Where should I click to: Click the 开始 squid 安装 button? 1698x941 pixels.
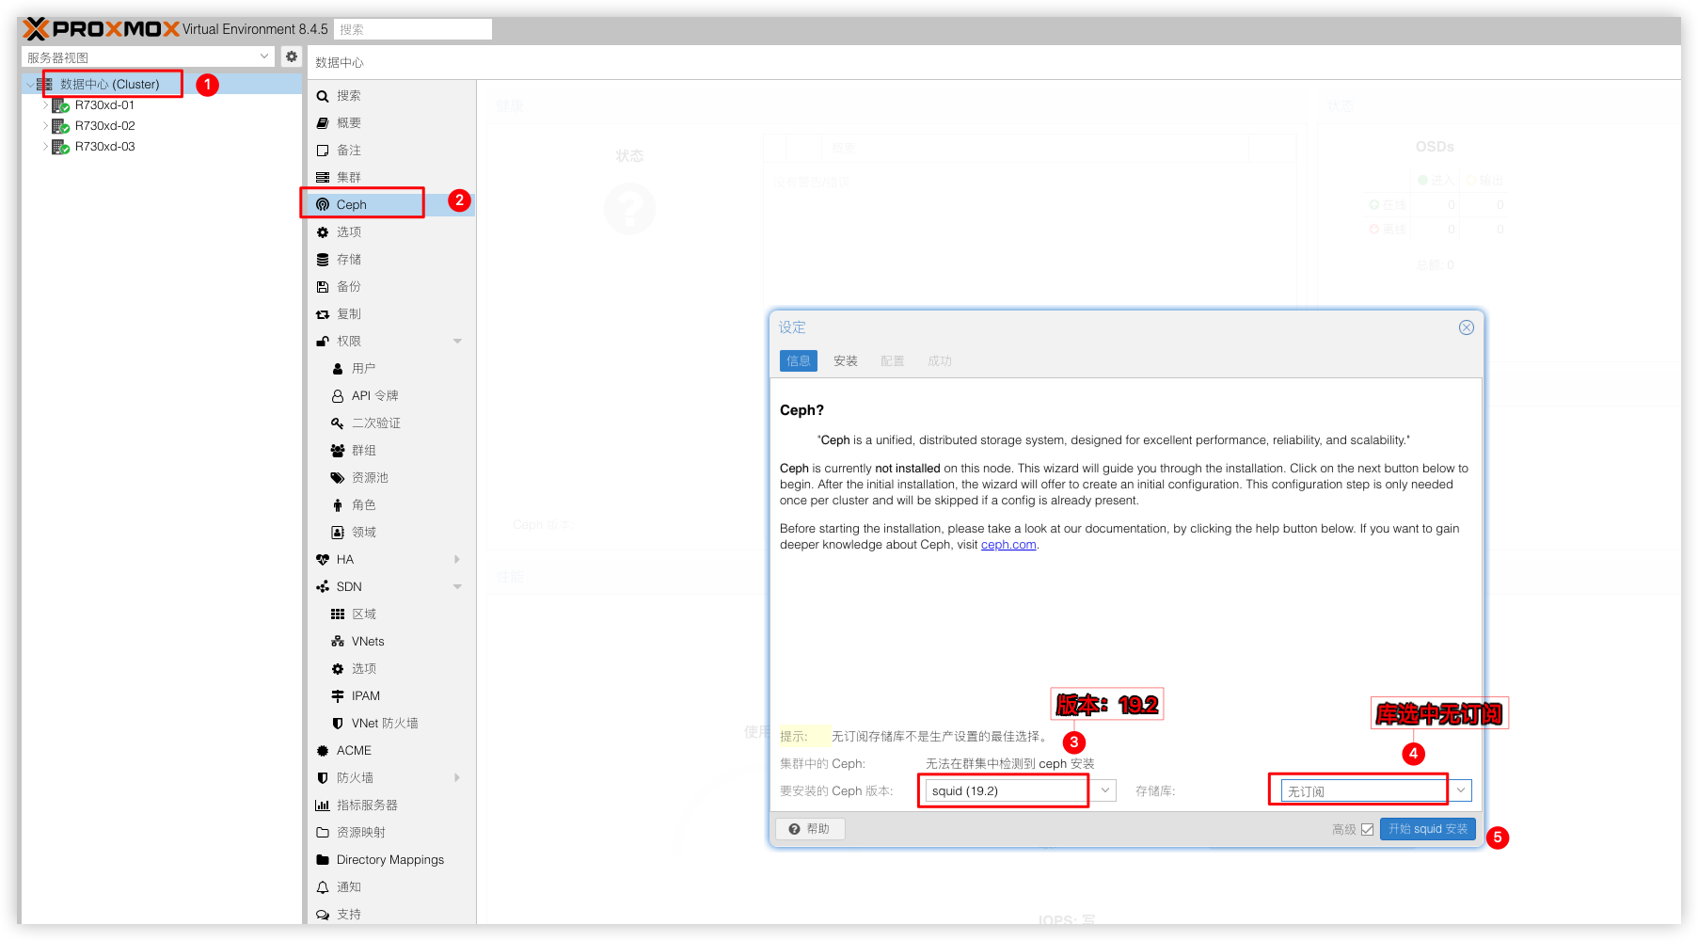(1428, 829)
